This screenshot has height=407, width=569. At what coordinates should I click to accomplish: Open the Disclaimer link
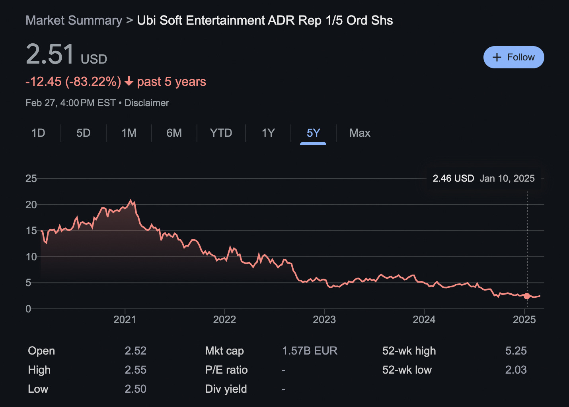(146, 103)
